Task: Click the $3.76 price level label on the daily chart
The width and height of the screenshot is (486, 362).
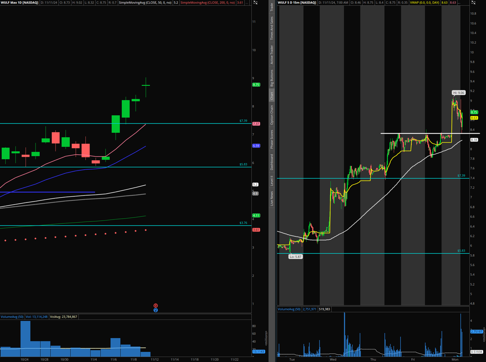Action: (243, 223)
